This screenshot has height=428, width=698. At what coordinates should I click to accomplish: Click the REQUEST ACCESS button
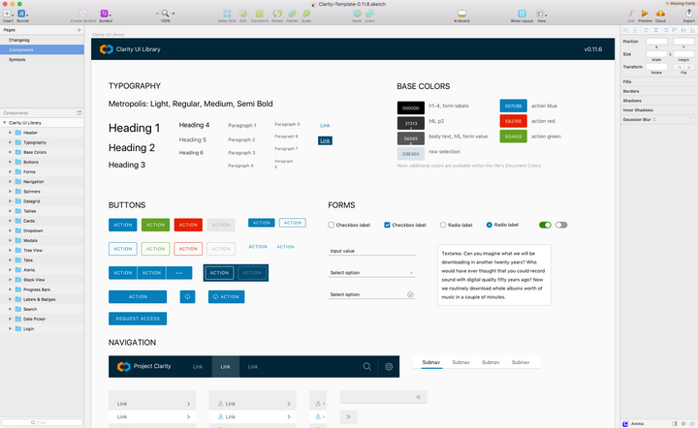[x=138, y=319]
